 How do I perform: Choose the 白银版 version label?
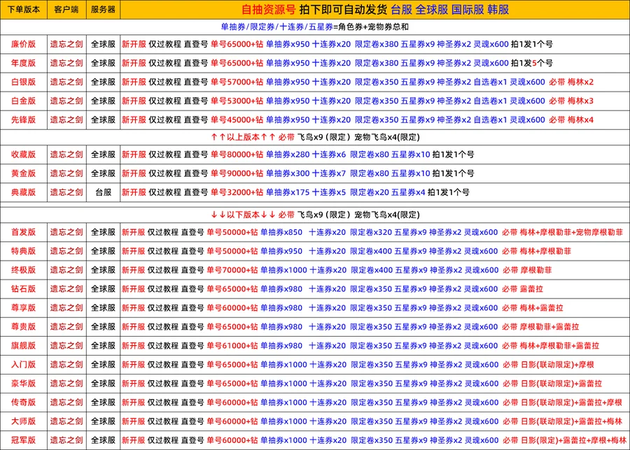tap(23, 82)
